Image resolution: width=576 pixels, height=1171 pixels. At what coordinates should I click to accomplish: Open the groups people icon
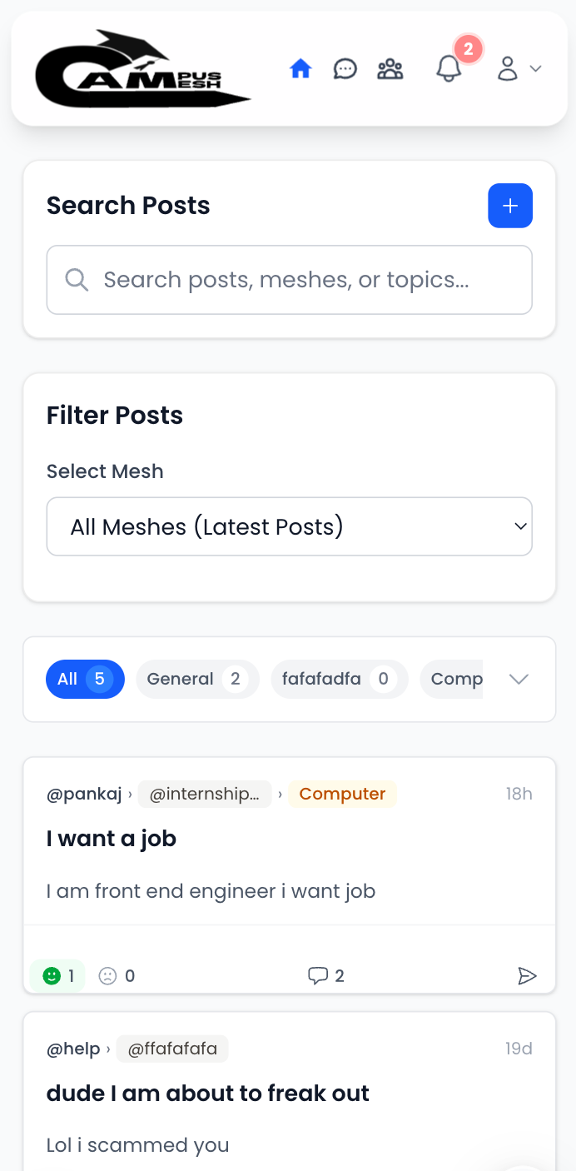pos(390,69)
